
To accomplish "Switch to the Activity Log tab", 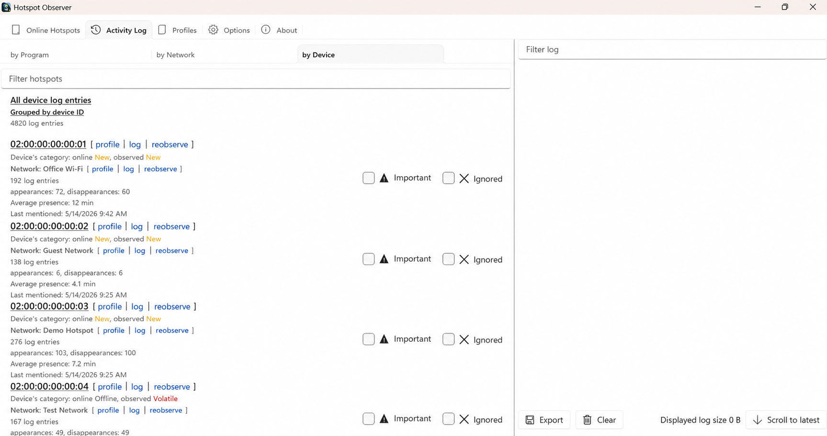I will 119,30.
